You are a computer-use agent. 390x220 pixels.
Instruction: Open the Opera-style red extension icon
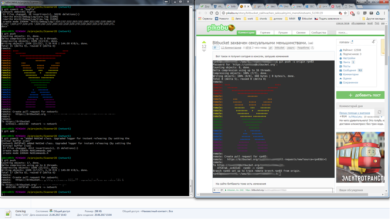coord(352,13)
